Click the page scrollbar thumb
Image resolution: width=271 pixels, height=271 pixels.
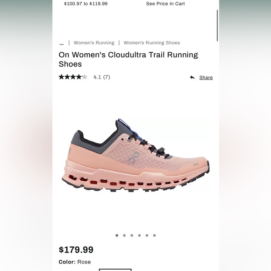(217, 26)
